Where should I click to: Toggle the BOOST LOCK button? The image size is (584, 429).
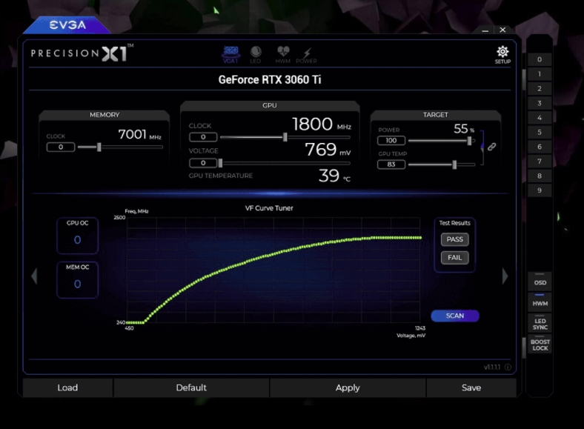540,345
